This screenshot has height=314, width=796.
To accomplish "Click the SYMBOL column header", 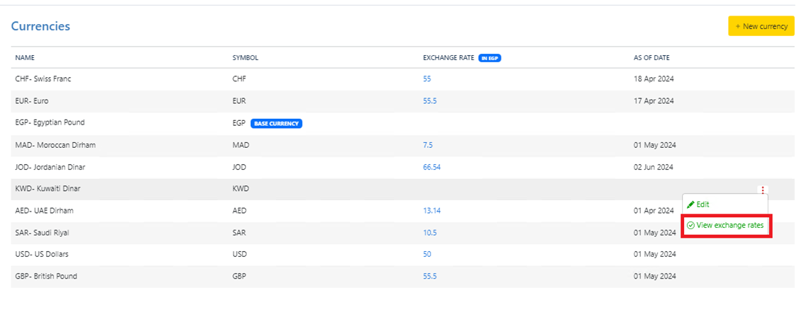I will (245, 58).
